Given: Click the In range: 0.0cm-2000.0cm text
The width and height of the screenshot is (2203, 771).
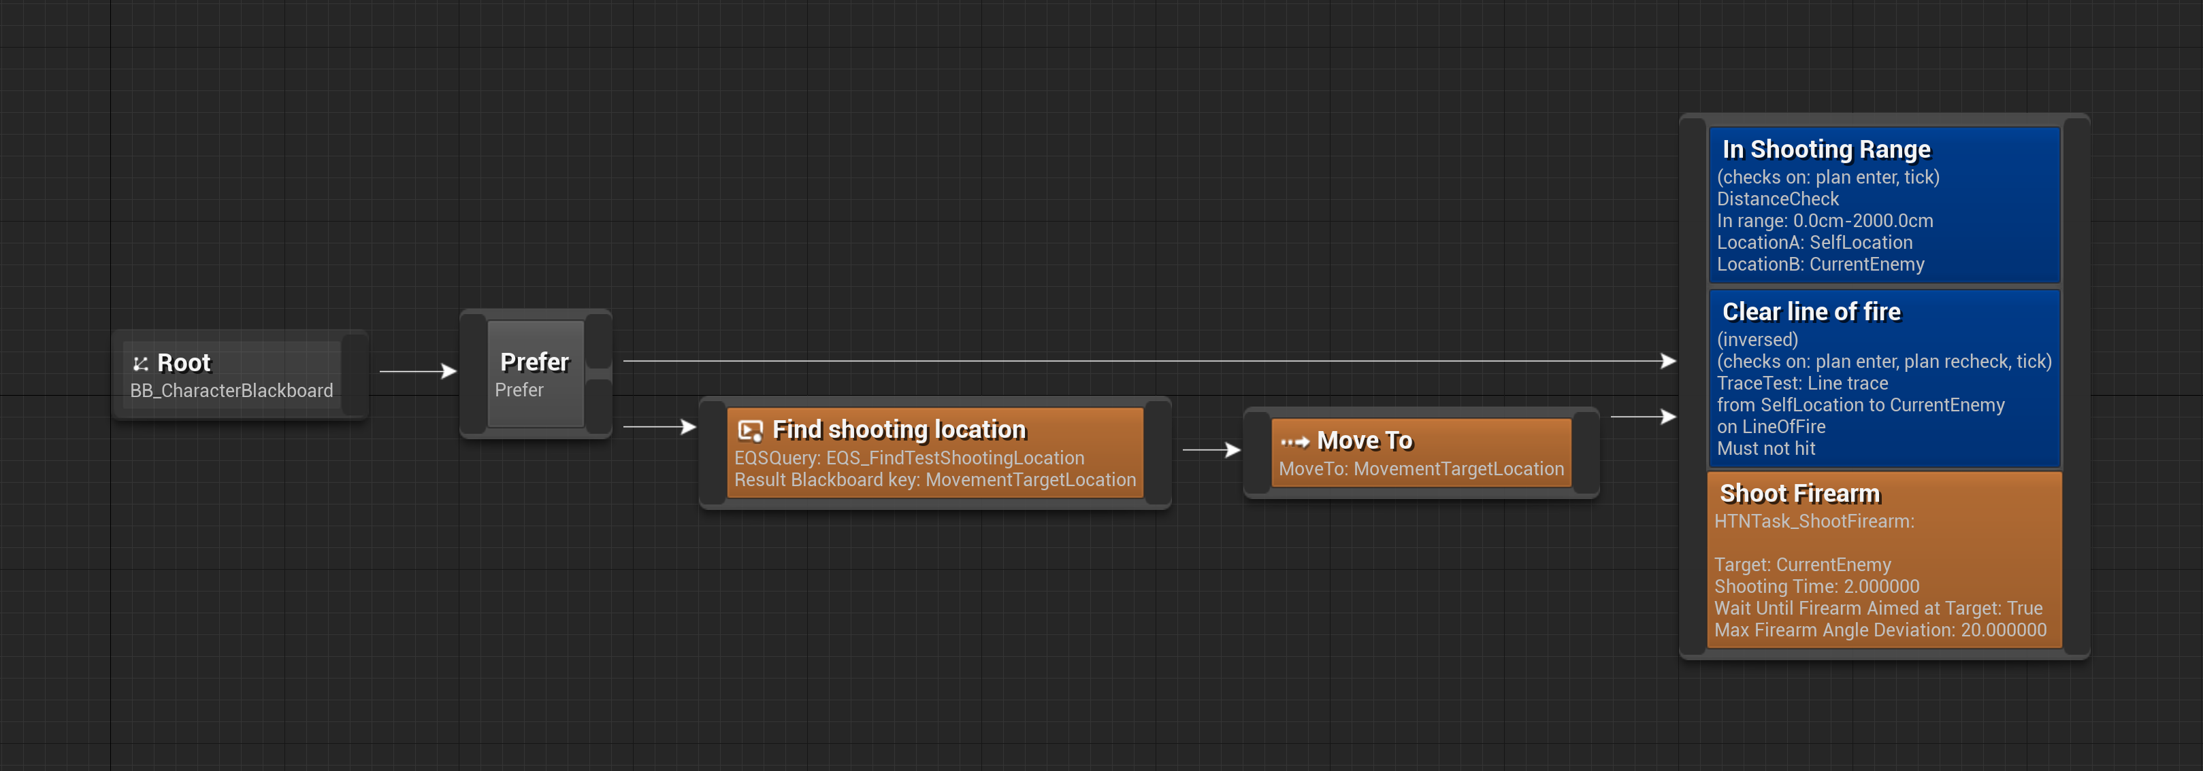Looking at the screenshot, I should 1825,220.
